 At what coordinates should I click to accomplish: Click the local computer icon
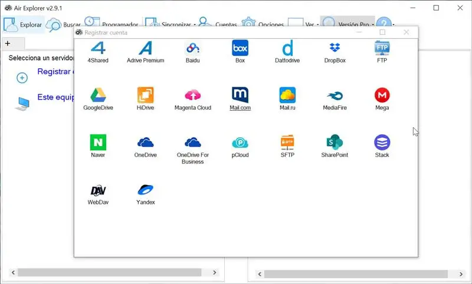point(22,104)
